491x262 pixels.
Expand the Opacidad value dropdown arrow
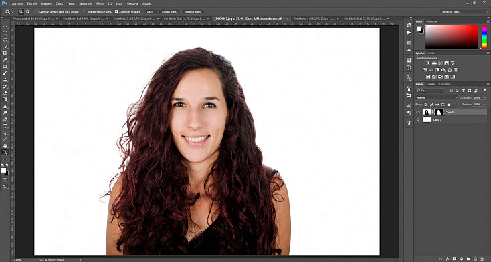tap(484, 97)
